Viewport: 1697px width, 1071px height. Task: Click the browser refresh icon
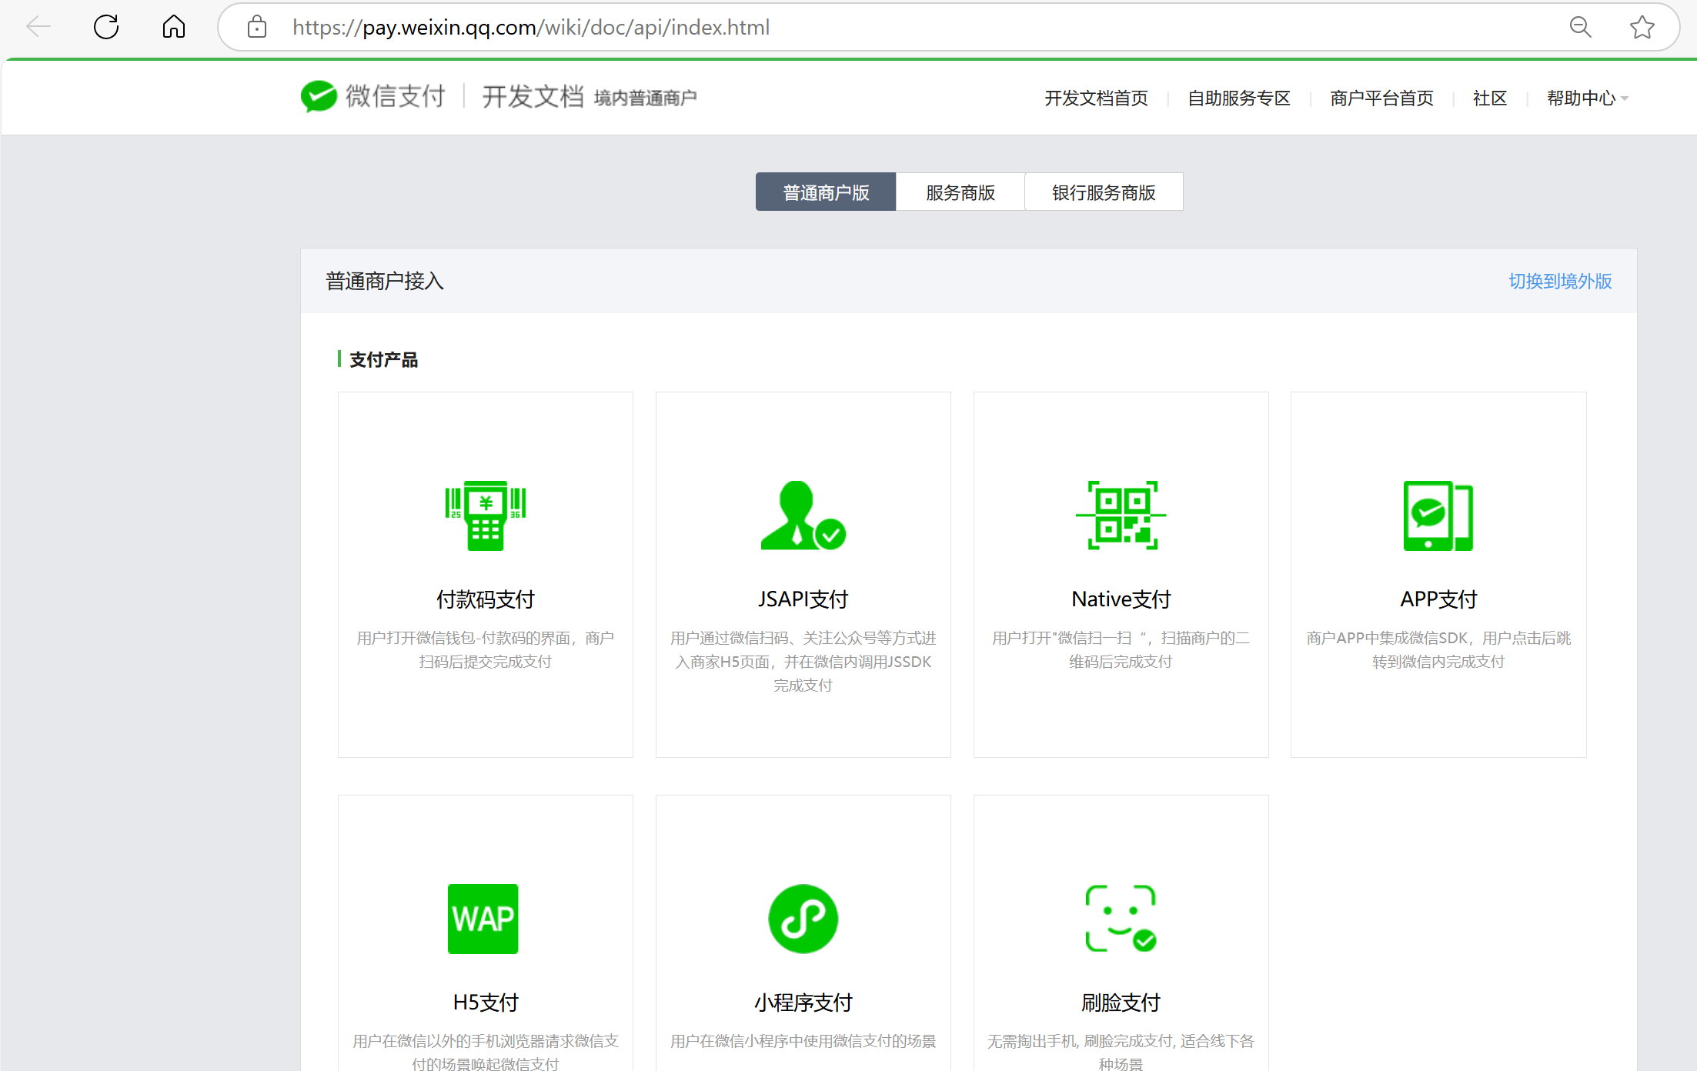point(106,27)
